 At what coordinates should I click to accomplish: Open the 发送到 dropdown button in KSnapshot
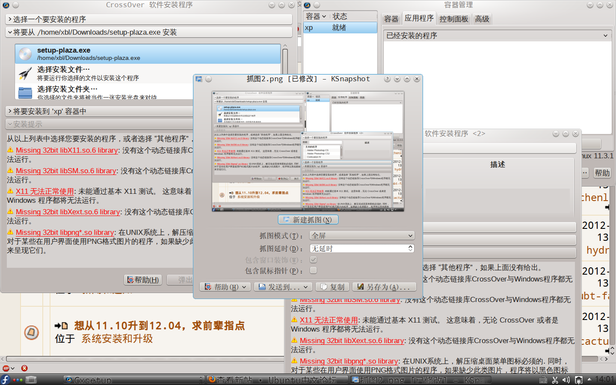click(x=283, y=287)
